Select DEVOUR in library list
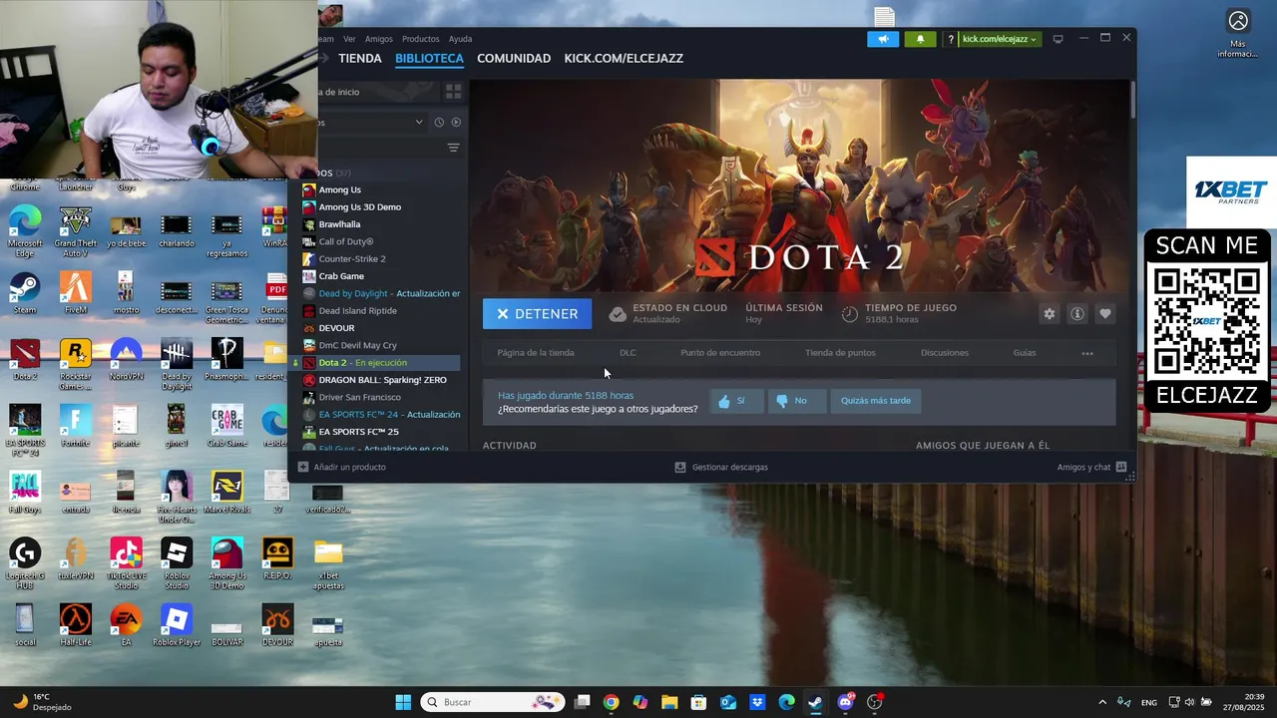Screen dimensions: 1277x718 [x=380, y=328]
